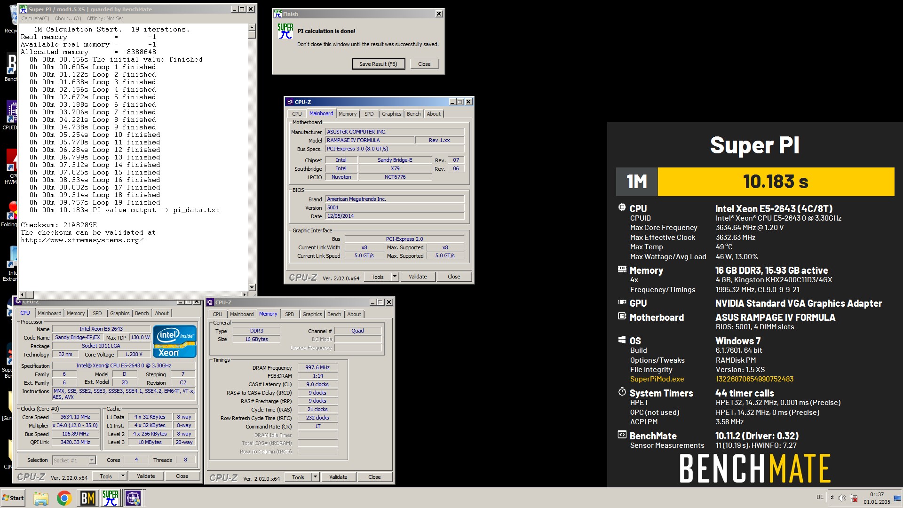Click the Super PI logo in Finish dialog
Screen dimensions: 903x508
pos(285,31)
